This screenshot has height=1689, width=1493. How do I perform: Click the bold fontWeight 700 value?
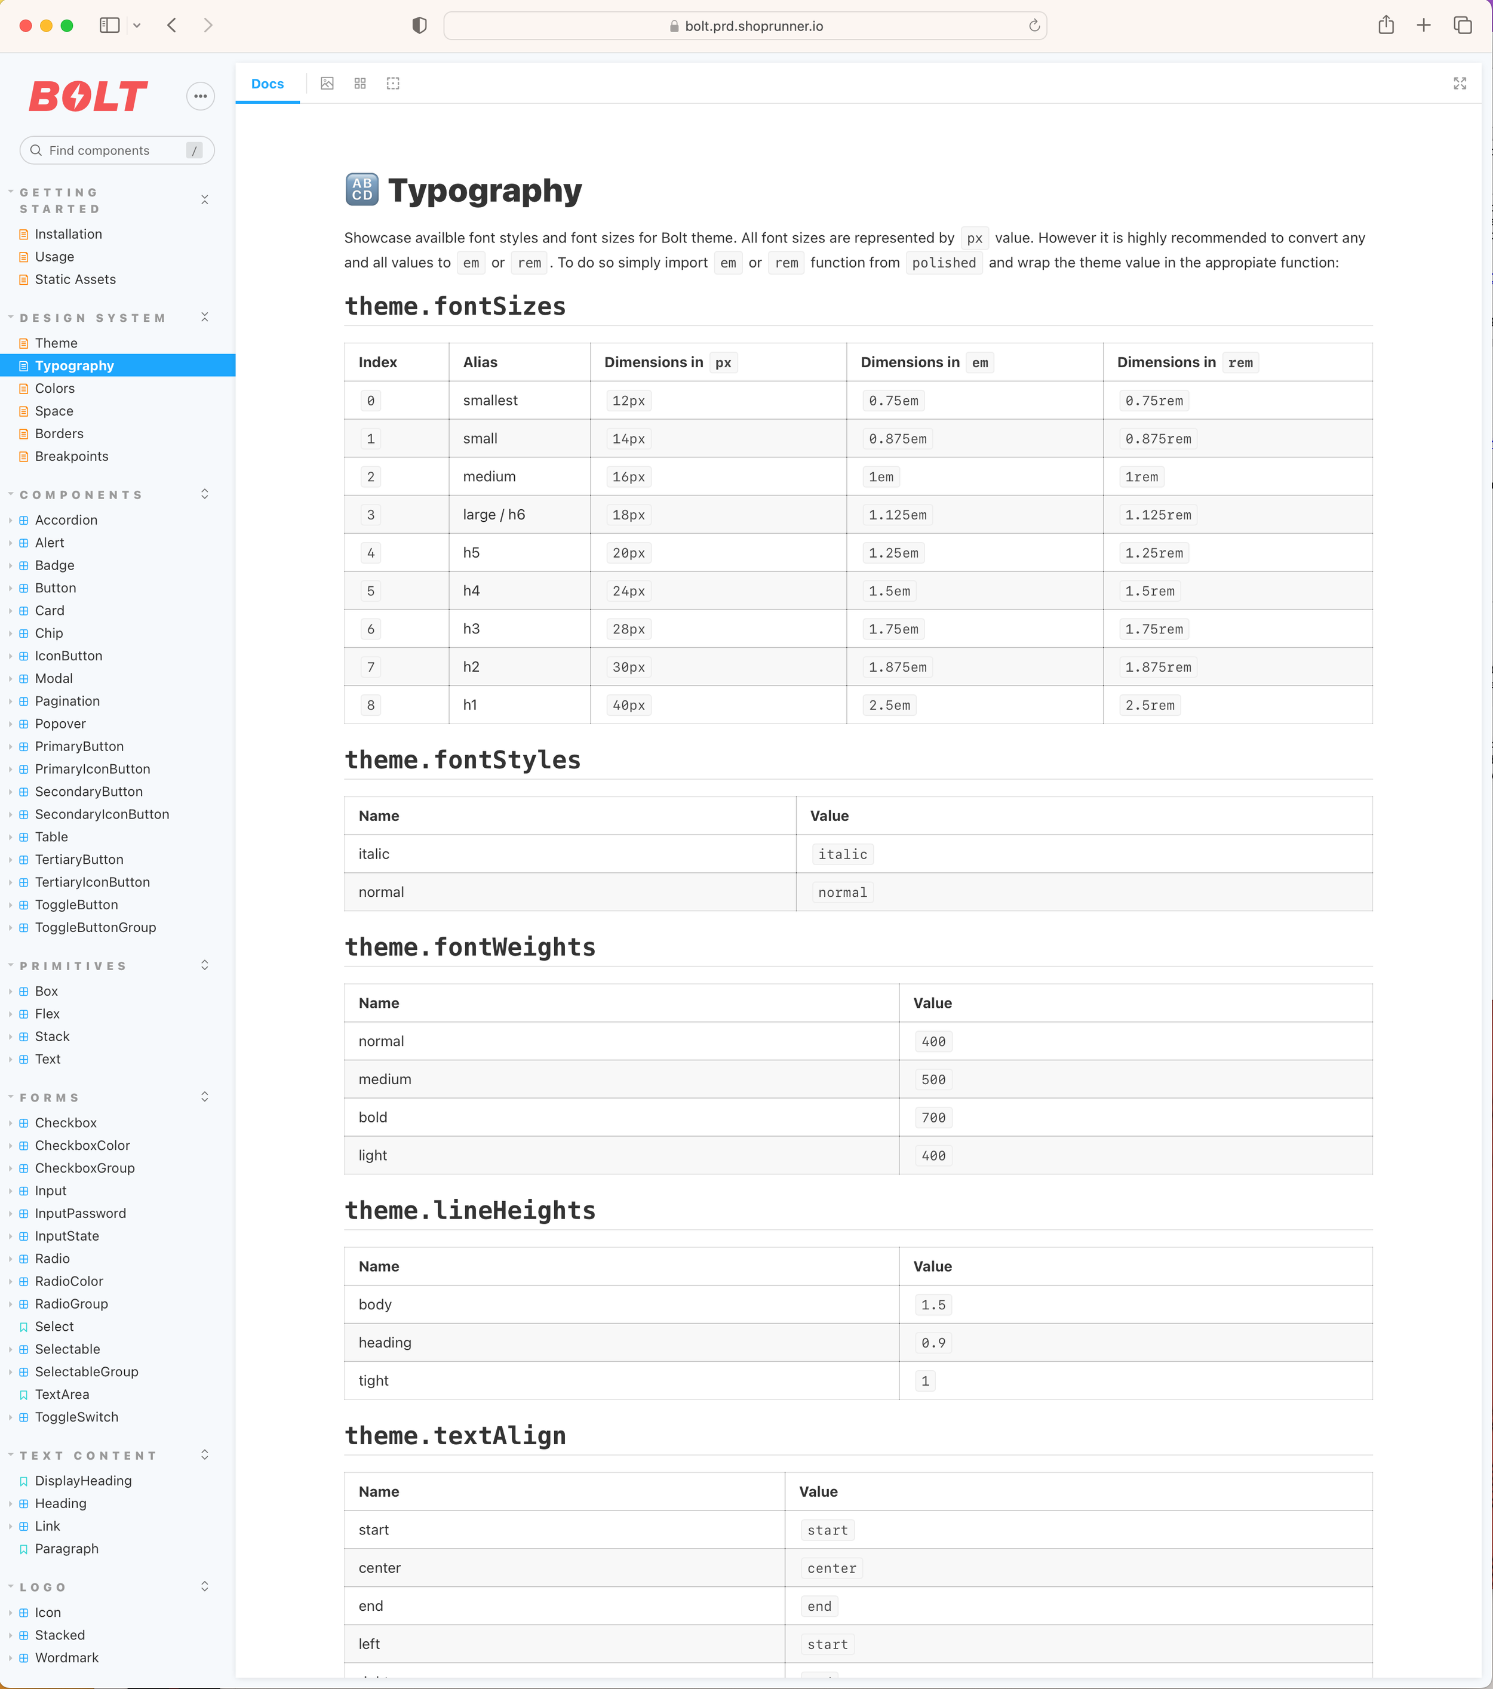pos(933,1118)
